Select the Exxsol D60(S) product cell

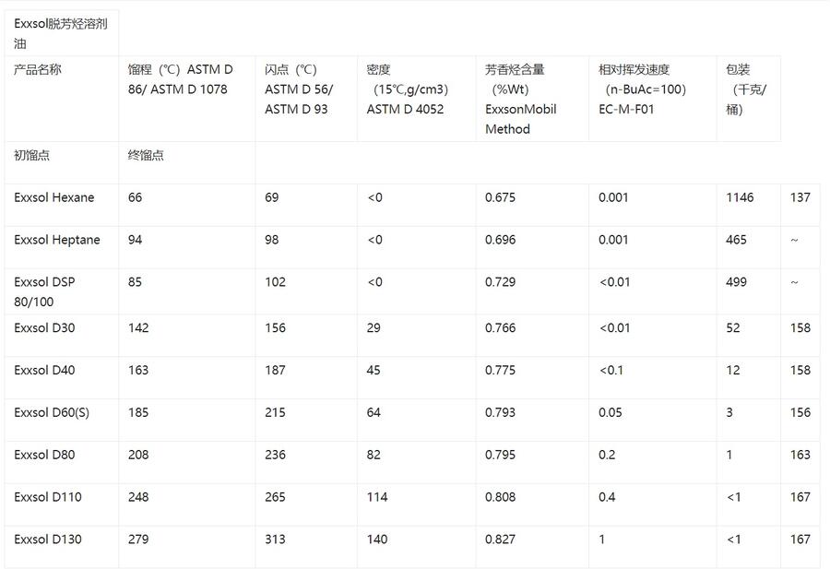coord(52,412)
